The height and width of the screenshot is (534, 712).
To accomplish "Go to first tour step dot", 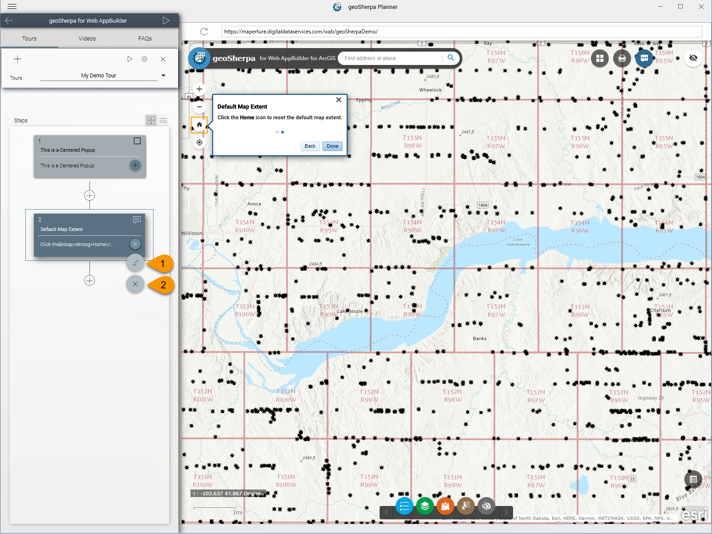I will 277,132.
